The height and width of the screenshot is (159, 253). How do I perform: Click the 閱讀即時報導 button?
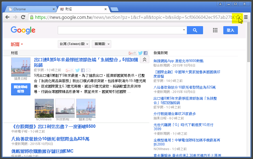click(x=21, y=89)
